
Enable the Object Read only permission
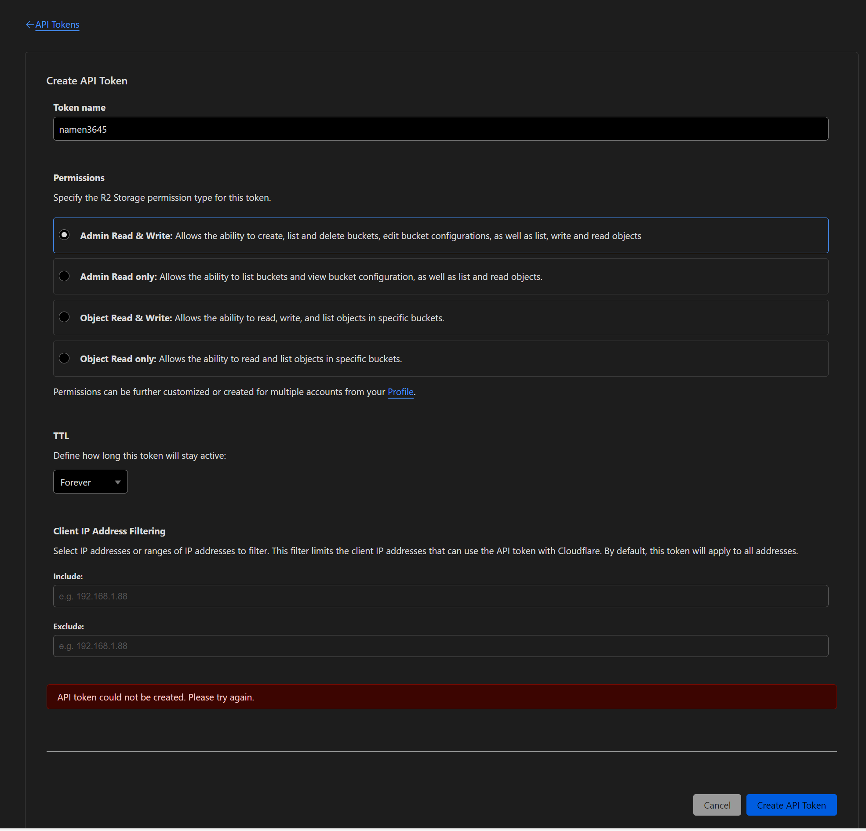pyautogui.click(x=65, y=358)
